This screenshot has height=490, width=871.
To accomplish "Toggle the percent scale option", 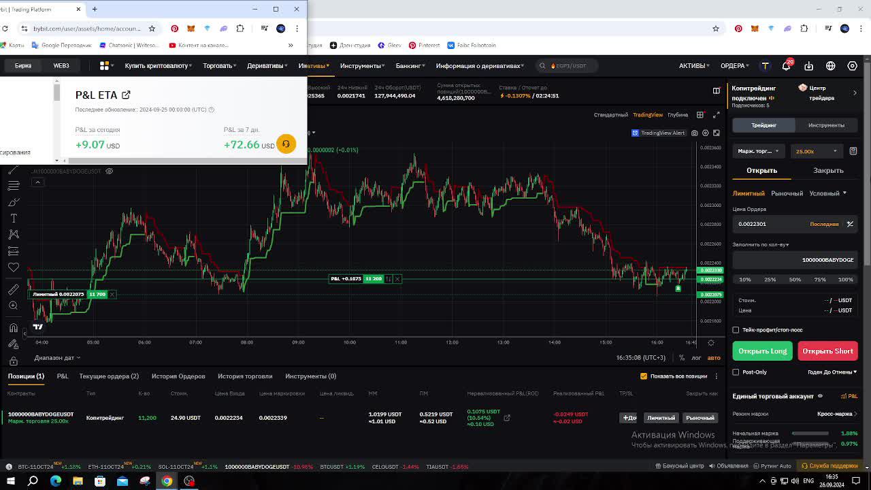I will [682, 358].
